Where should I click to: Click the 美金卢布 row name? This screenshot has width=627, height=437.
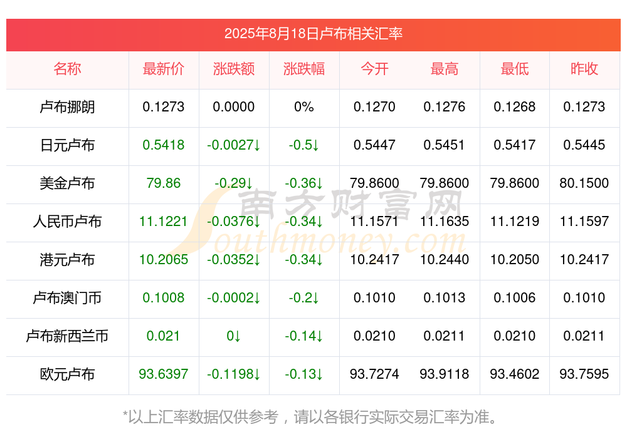[67, 183]
